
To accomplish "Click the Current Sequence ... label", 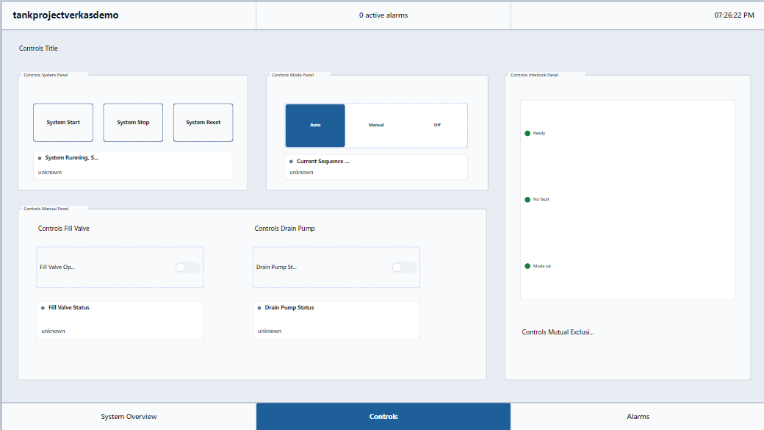I will pyautogui.click(x=322, y=162).
